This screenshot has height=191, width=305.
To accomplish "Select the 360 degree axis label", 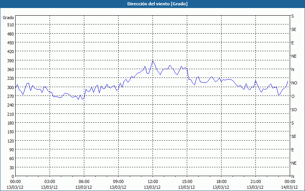I will [x=11, y=70].
